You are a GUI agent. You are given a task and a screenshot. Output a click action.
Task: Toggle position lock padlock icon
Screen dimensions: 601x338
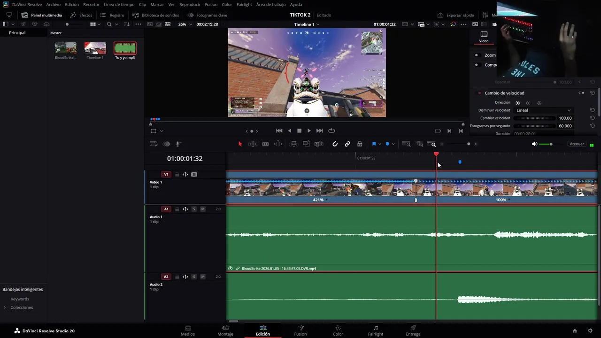[360, 144]
